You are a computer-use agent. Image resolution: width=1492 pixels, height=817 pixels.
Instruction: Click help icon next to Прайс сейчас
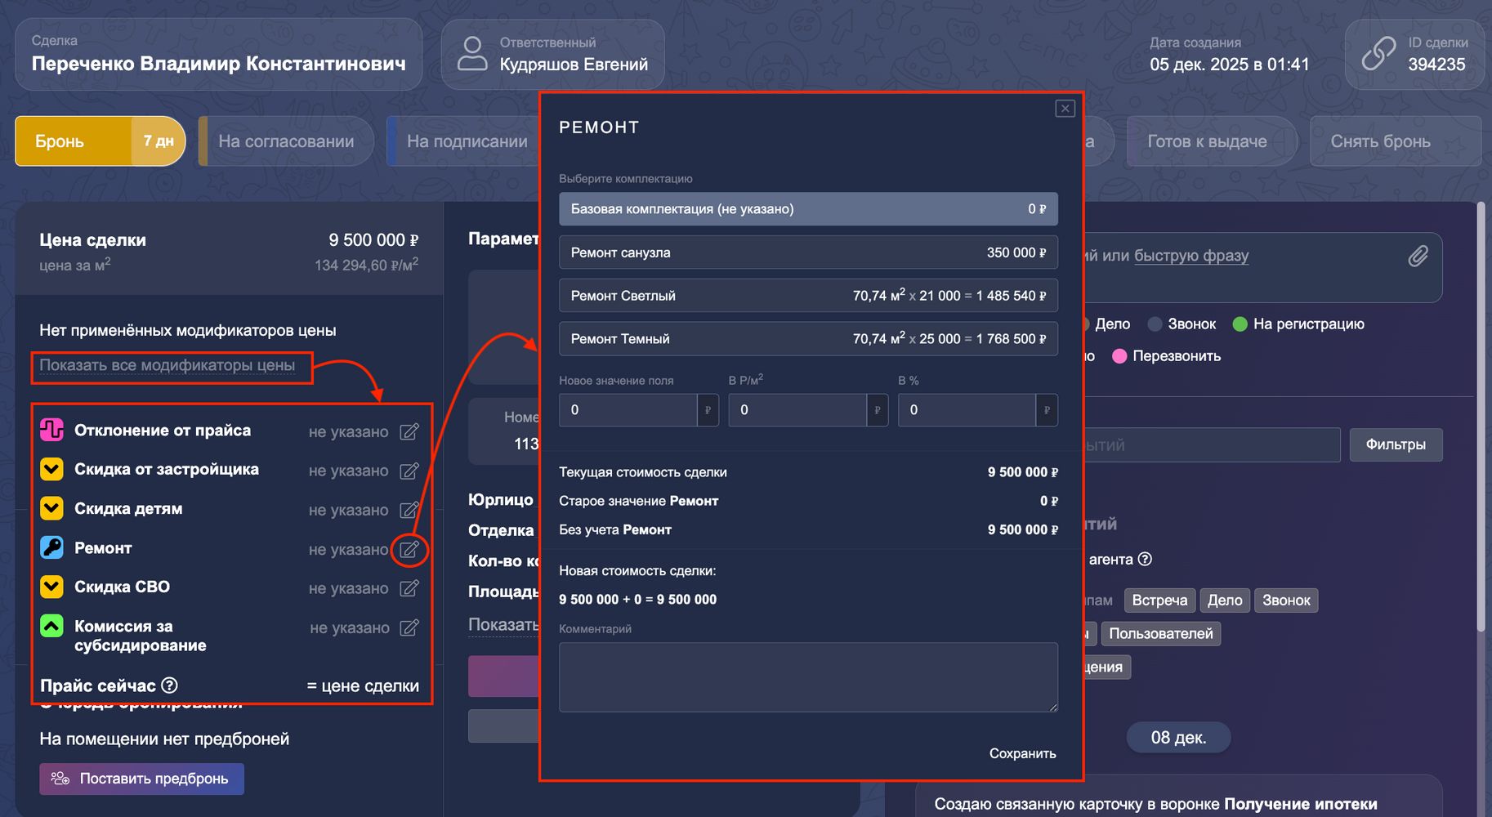(170, 685)
